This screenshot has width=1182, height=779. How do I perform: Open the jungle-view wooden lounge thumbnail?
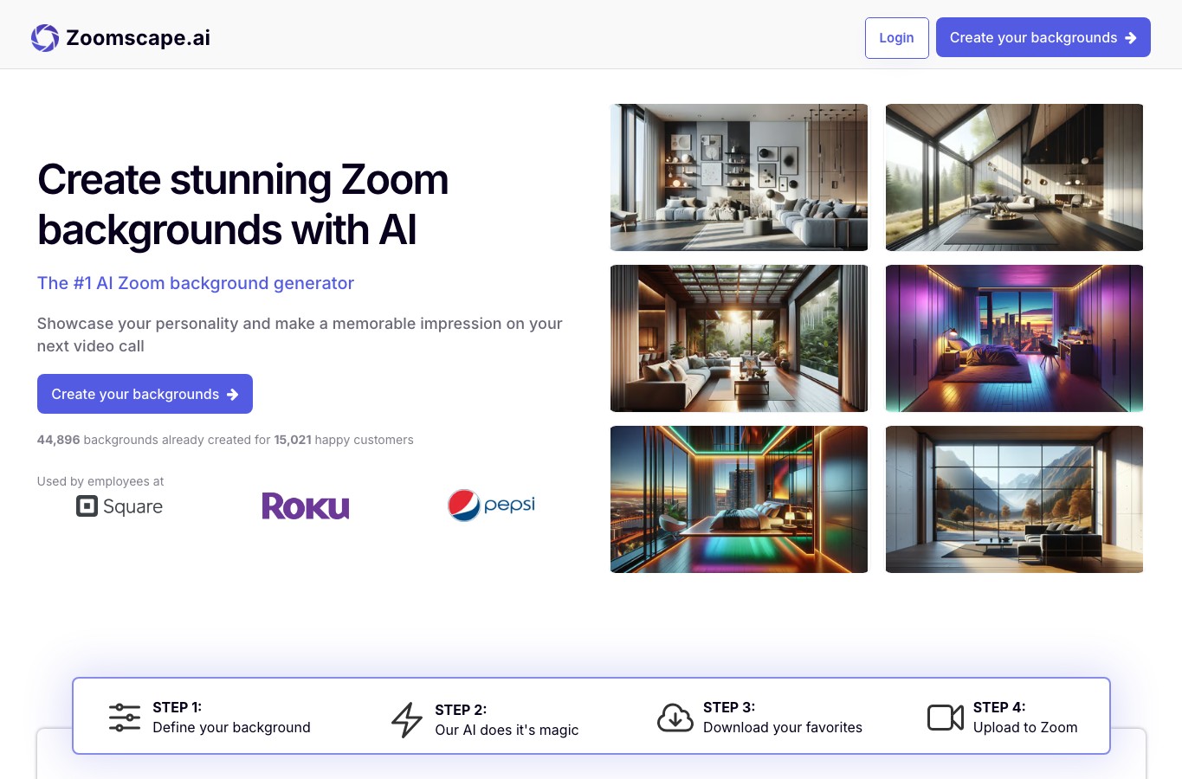[739, 338]
